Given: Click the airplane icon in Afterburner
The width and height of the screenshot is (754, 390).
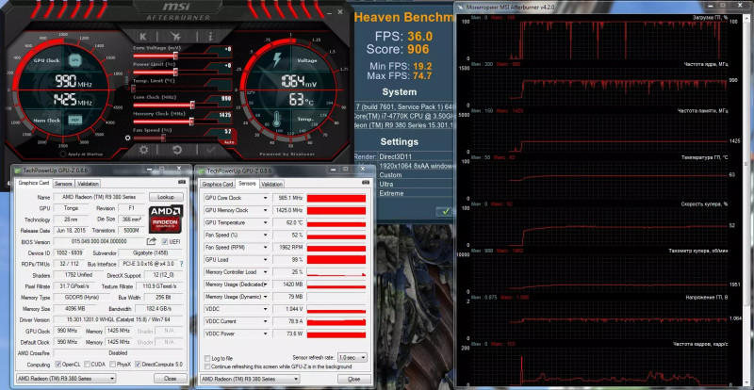Looking at the screenshot, I should [x=176, y=37].
